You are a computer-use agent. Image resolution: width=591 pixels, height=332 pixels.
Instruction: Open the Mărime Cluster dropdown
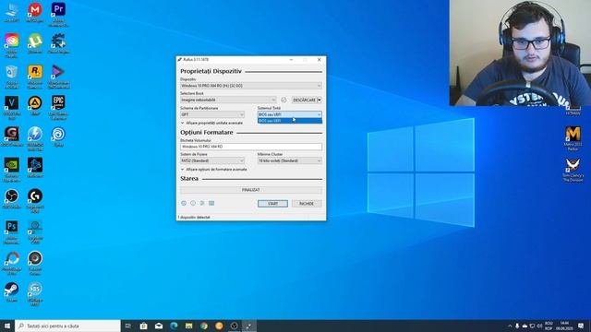pyautogui.click(x=289, y=160)
